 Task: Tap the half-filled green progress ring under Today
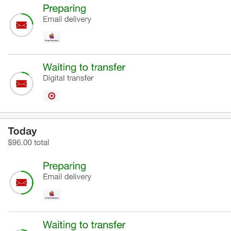[x=22, y=182]
